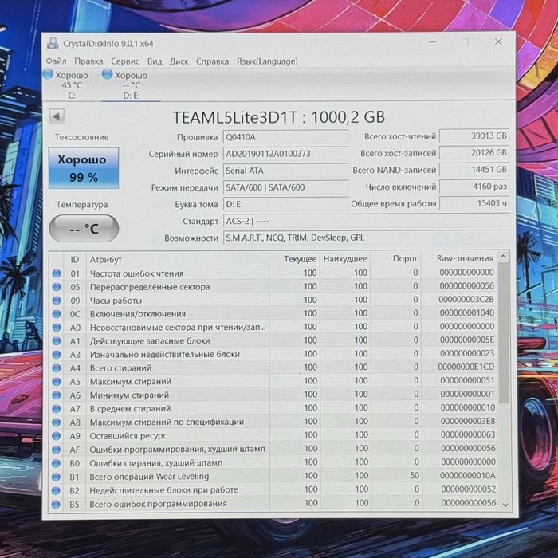Click the CrystalDiskInfo title bar app icon
This screenshot has height=558, width=558.
(x=53, y=43)
